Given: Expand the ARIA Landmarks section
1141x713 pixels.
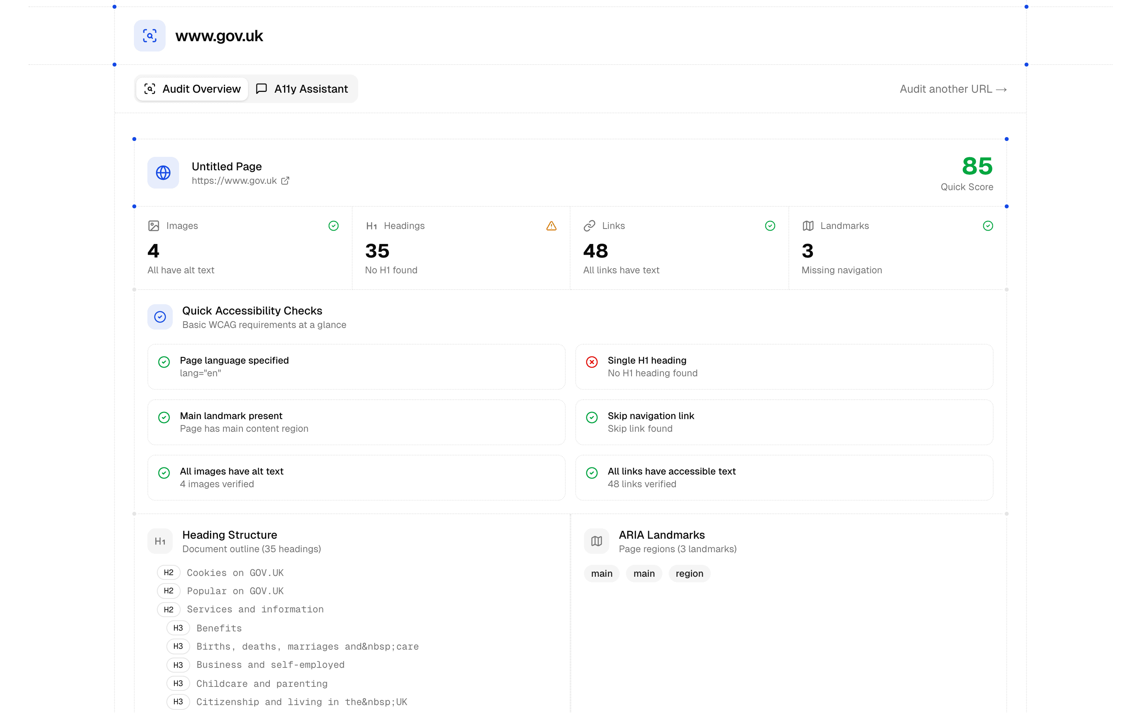Looking at the screenshot, I should point(662,535).
